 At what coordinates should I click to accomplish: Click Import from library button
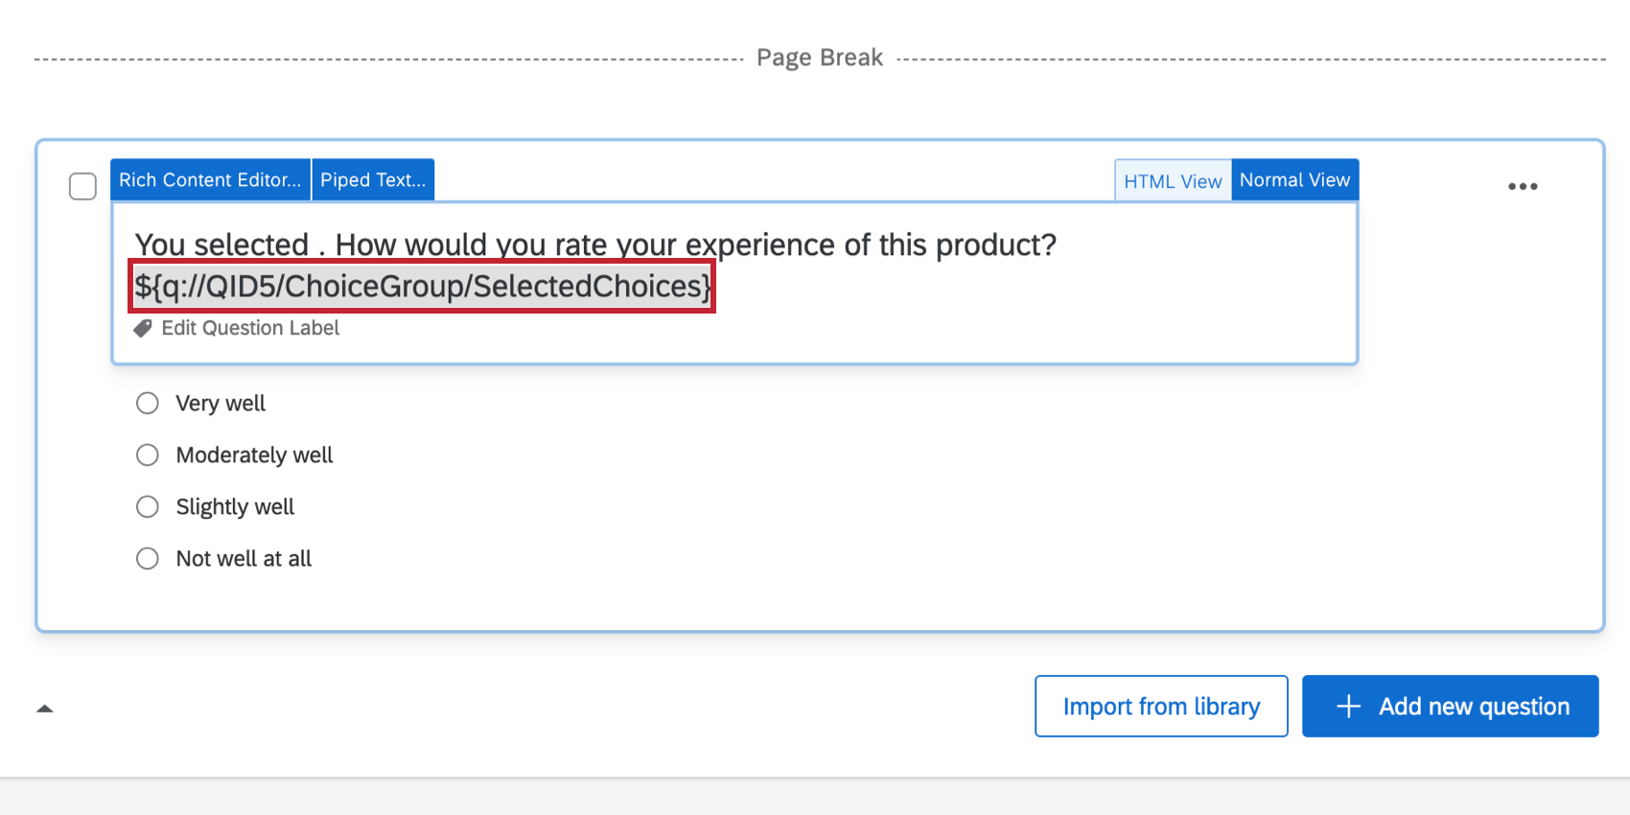(1161, 707)
